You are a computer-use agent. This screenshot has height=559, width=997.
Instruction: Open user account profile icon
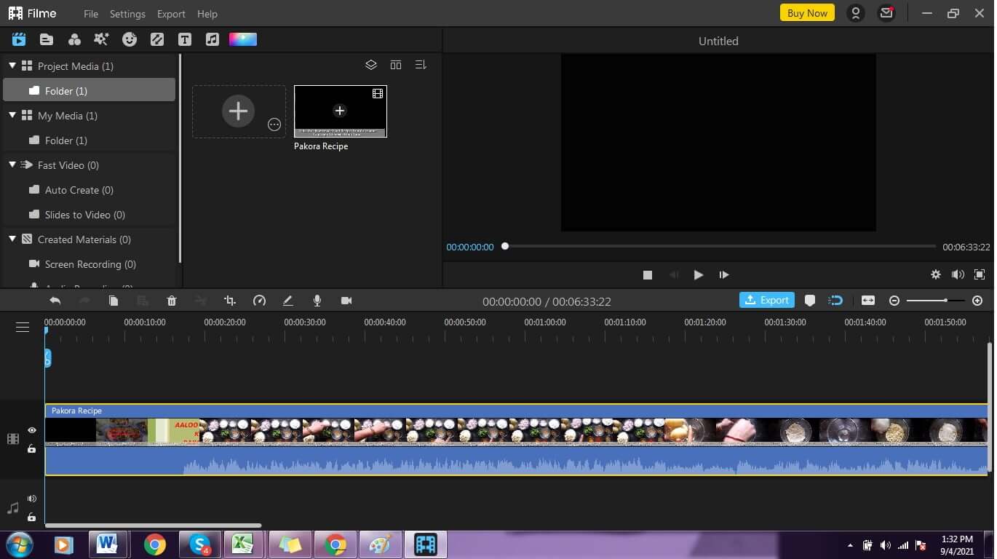click(856, 13)
